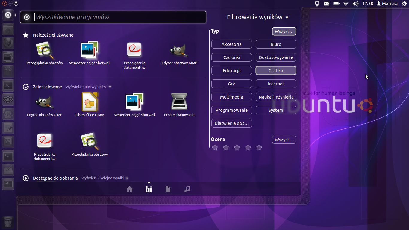Expand Dostępne do pobrania with 2 more results
This screenshot has width=409, height=230.
click(x=105, y=178)
